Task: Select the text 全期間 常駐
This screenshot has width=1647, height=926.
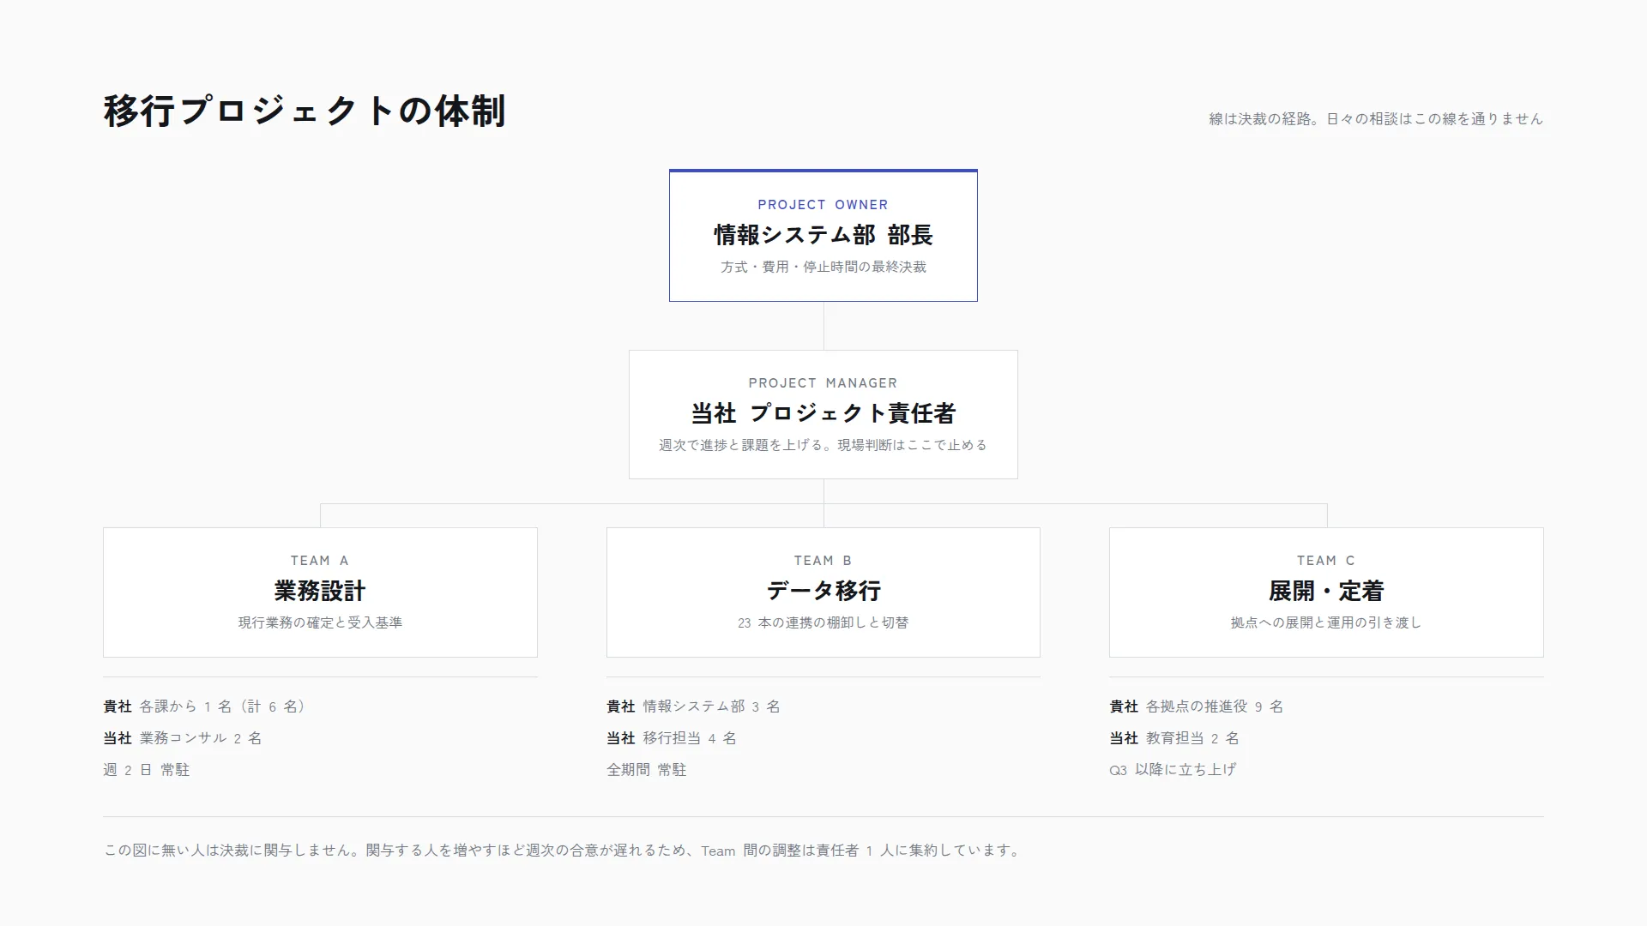Action: (647, 770)
